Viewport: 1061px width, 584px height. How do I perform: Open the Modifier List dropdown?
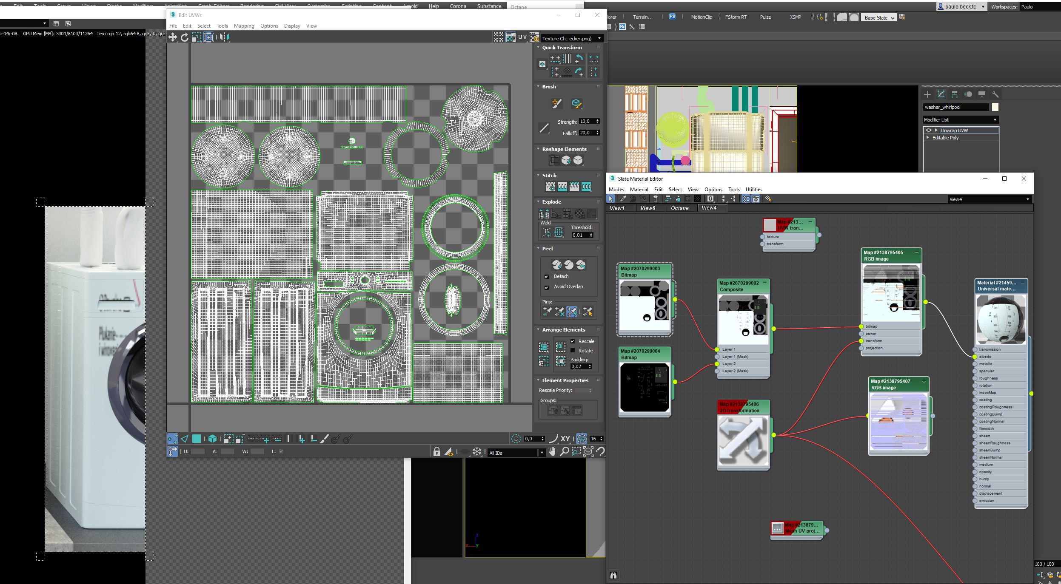click(961, 120)
